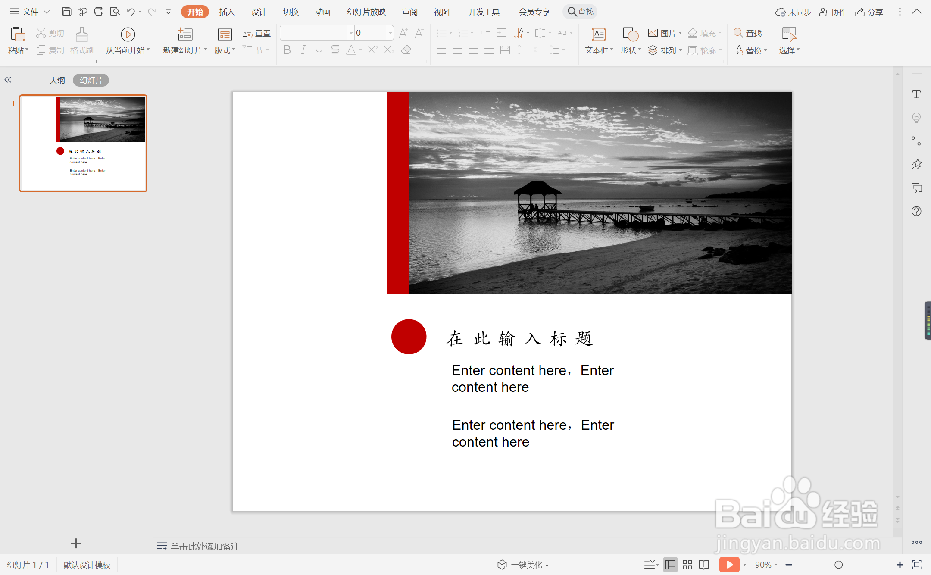Click the Print icon in quick toolbar
Image resolution: width=931 pixels, height=575 pixels.
click(99, 12)
